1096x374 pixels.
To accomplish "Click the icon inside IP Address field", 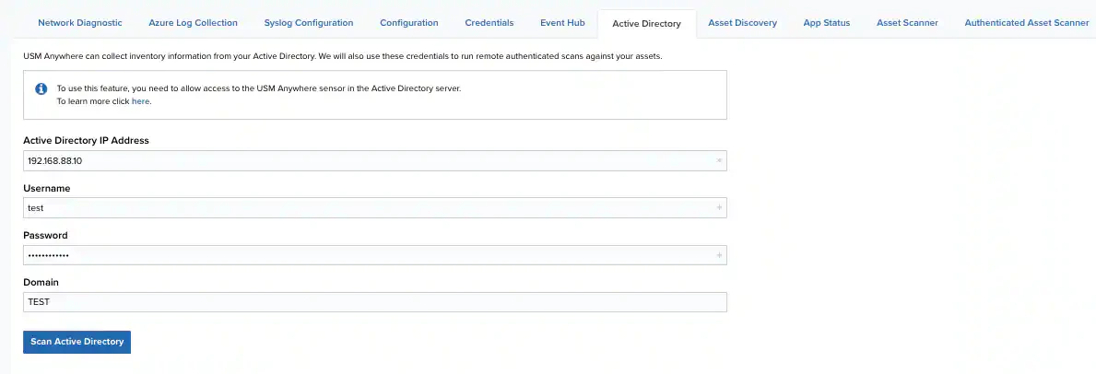I will click(x=719, y=161).
